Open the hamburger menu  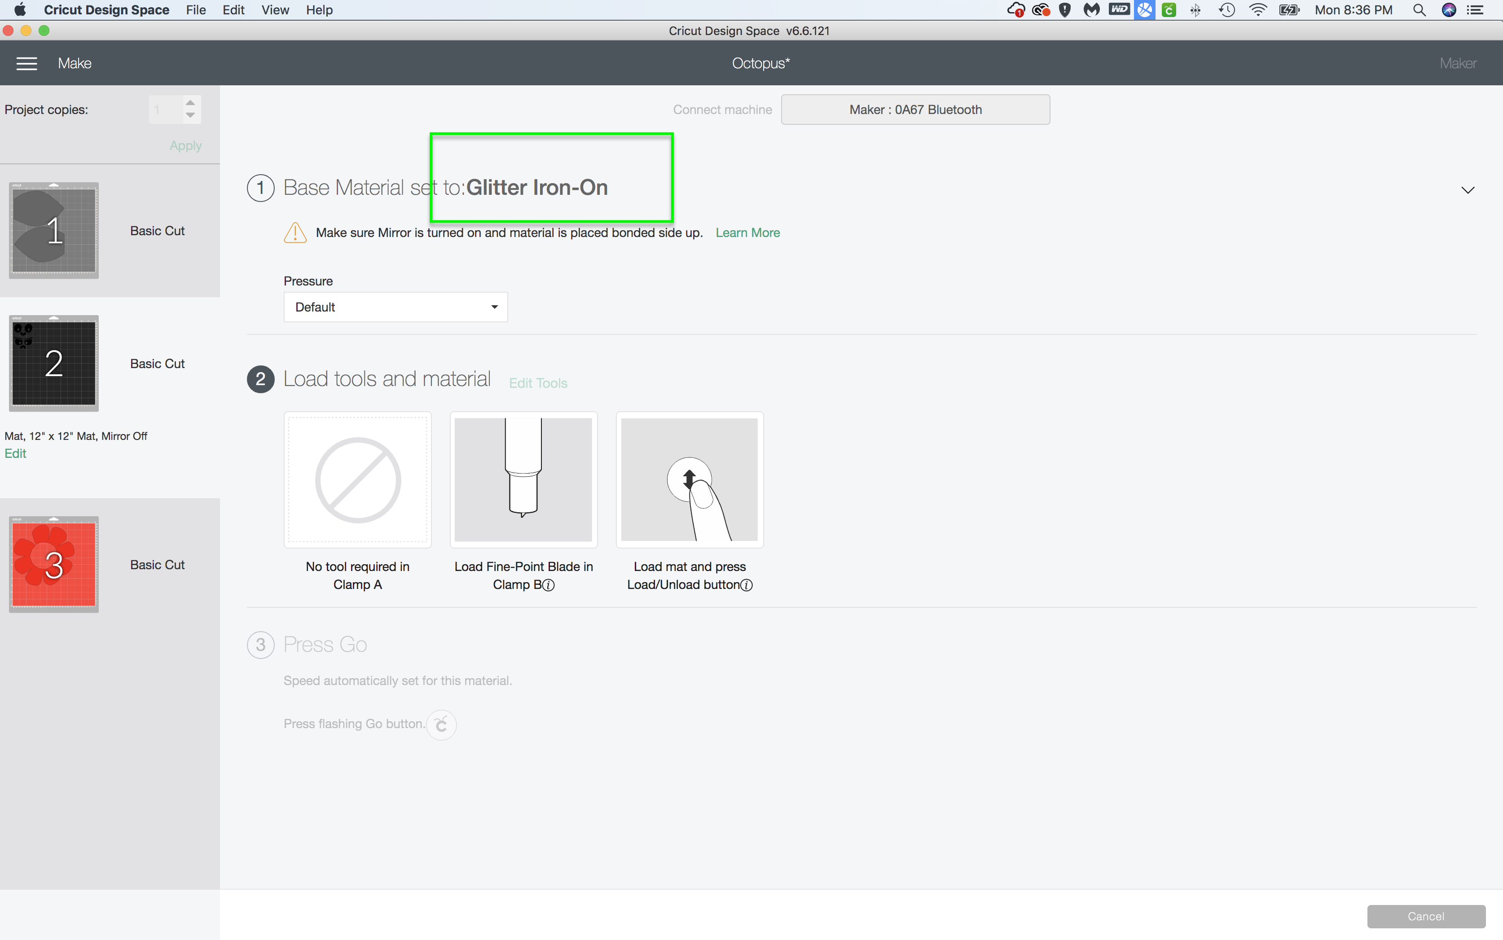[27, 63]
